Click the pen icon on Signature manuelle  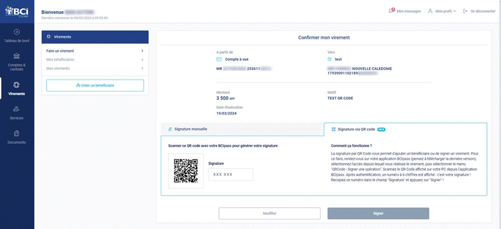170,129
